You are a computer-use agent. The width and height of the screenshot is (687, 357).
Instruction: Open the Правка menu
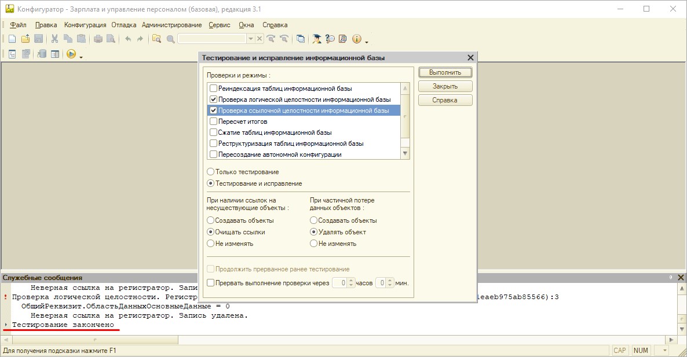(x=46, y=25)
